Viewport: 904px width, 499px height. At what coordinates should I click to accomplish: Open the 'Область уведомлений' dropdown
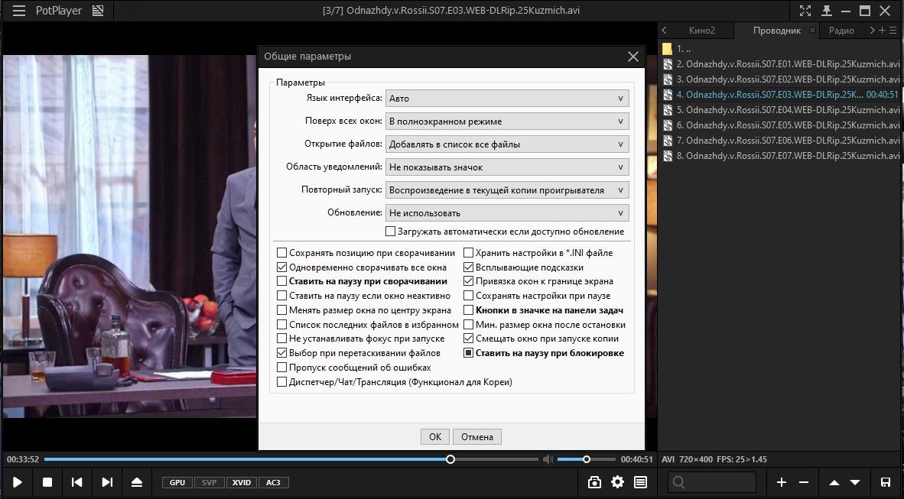[x=506, y=167]
